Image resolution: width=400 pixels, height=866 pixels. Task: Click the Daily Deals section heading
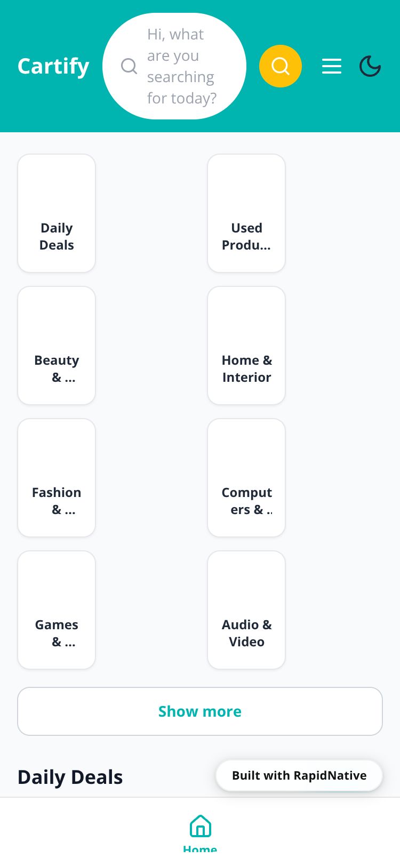pyautogui.click(x=70, y=777)
